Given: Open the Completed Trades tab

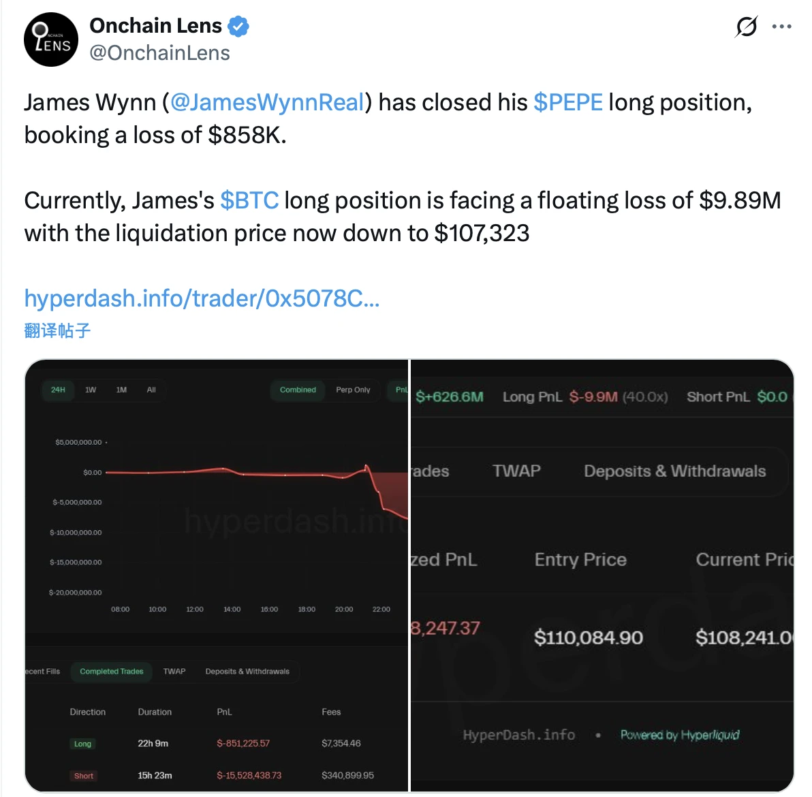Looking at the screenshot, I should (112, 671).
